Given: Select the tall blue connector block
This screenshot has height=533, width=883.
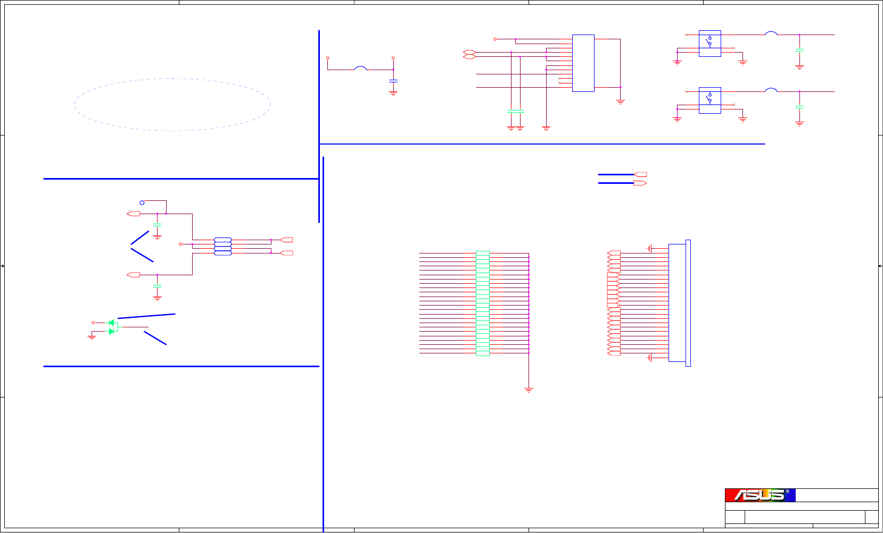Looking at the screenshot, I should pos(679,303).
